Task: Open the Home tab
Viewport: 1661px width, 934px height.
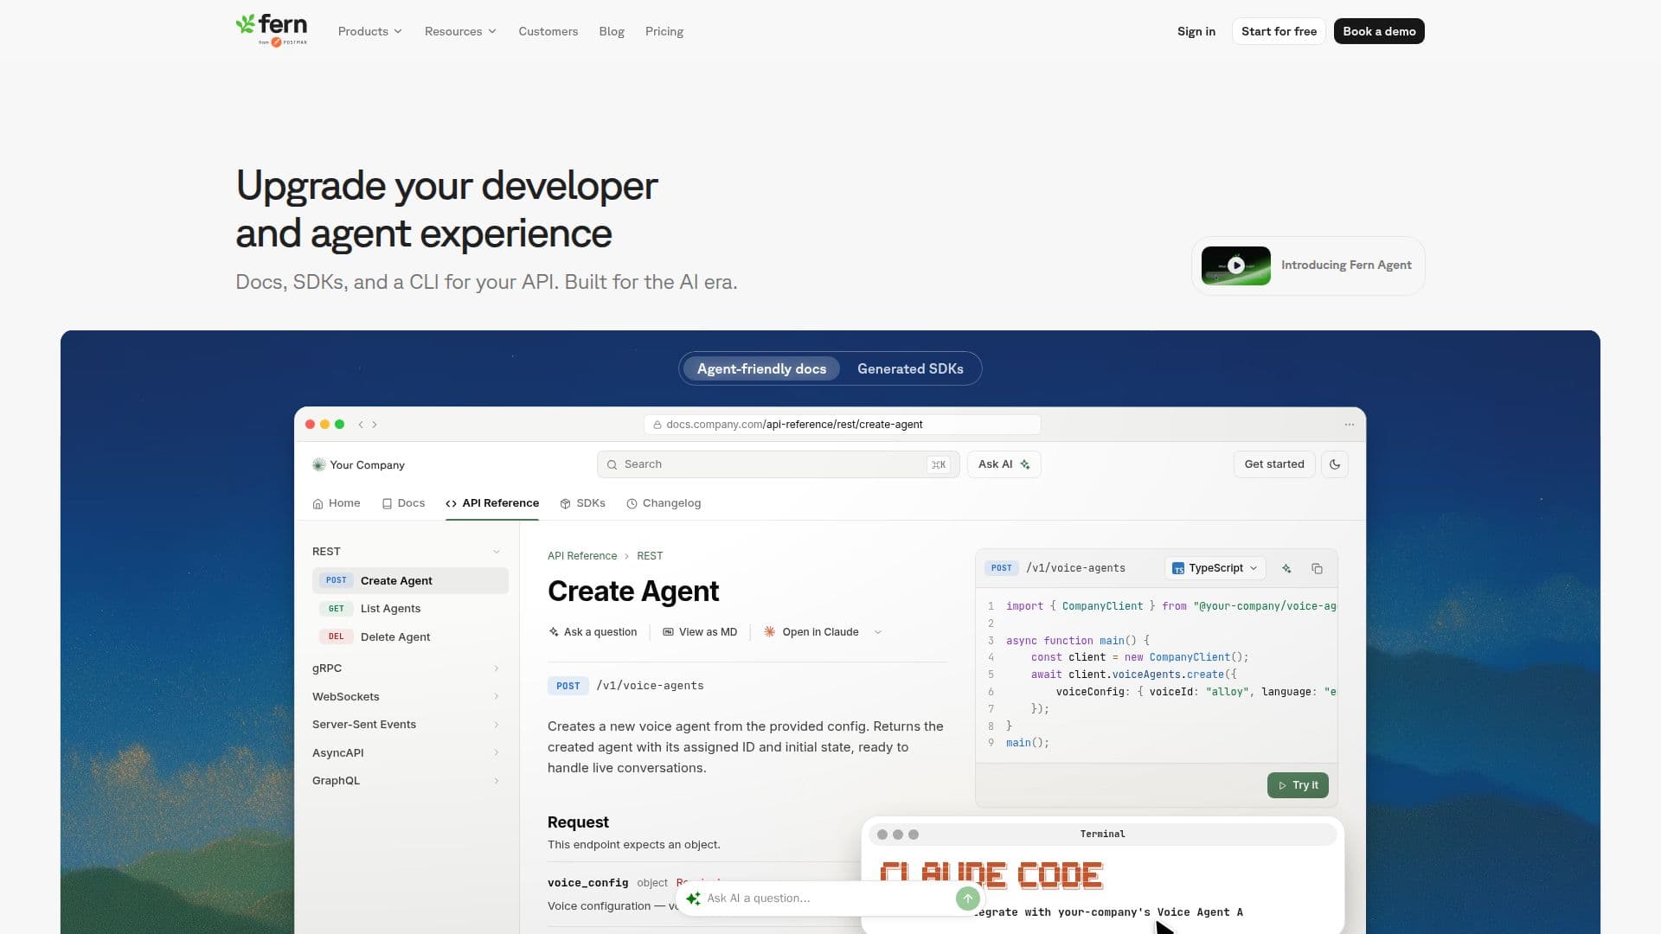Action: pyautogui.click(x=336, y=503)
